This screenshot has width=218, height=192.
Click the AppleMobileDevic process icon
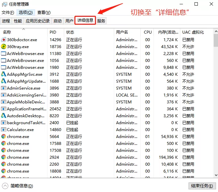click(x=4, y=102)
